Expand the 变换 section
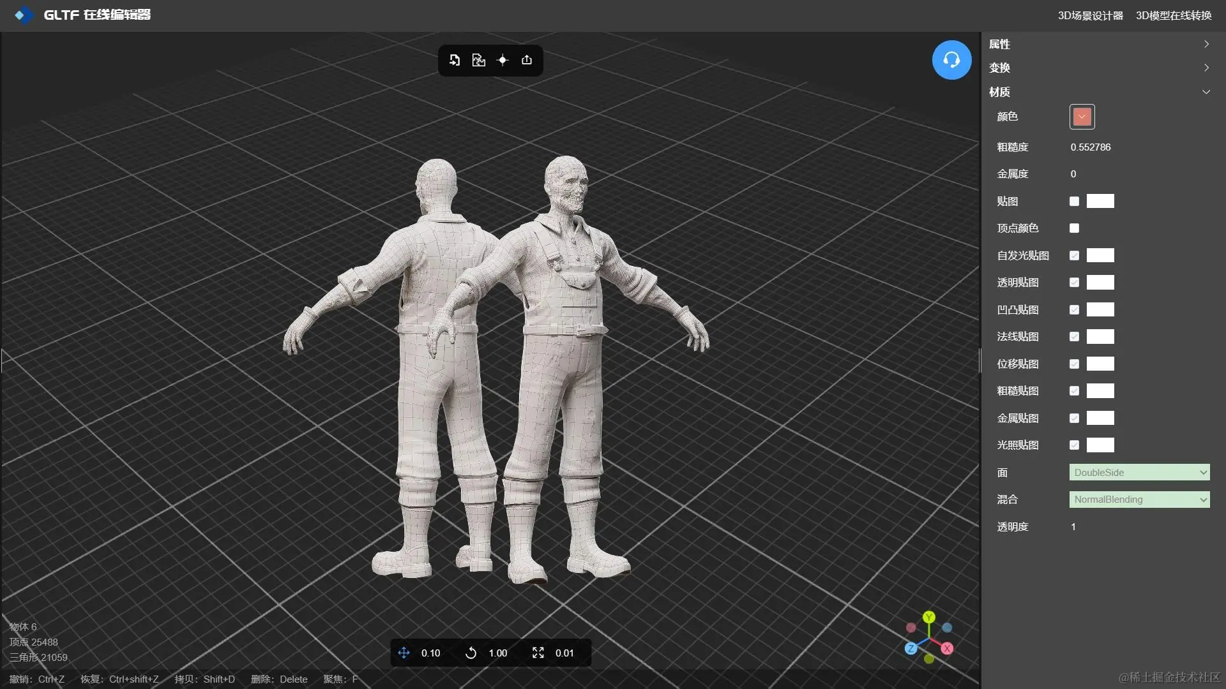 tap(1098, 68)
